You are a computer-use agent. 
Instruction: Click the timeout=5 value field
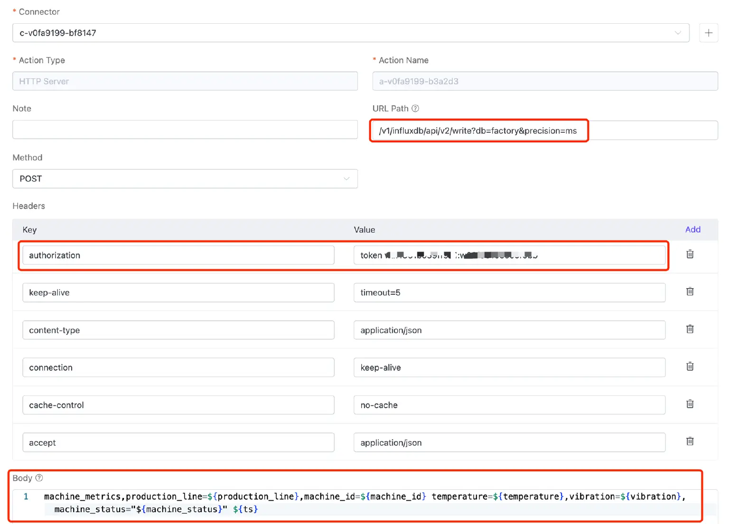509,293
